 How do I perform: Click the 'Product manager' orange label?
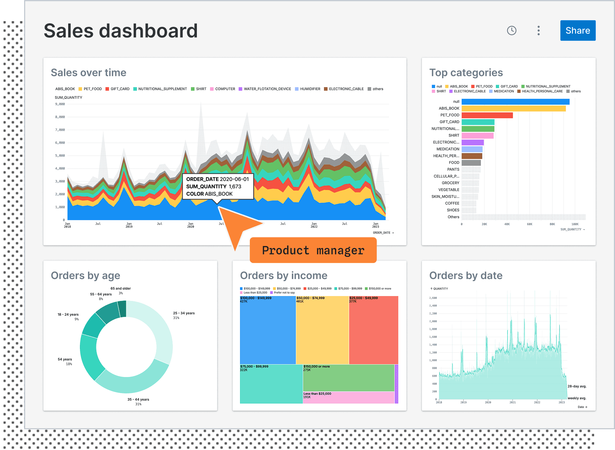(313, 250)
